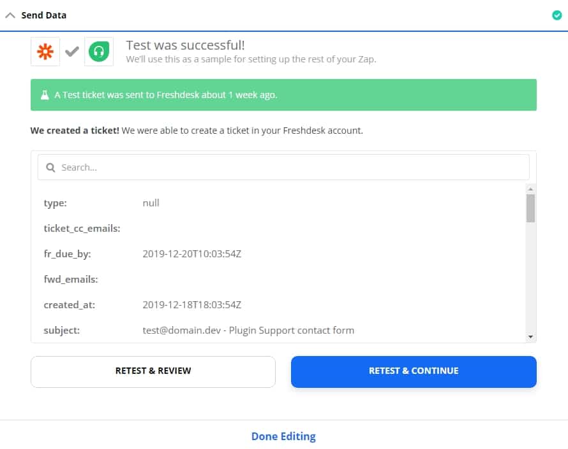The height and width of the screenshot is (449, 568).
Task: Select the Send Data section title
Action: [x=43, y=15]
